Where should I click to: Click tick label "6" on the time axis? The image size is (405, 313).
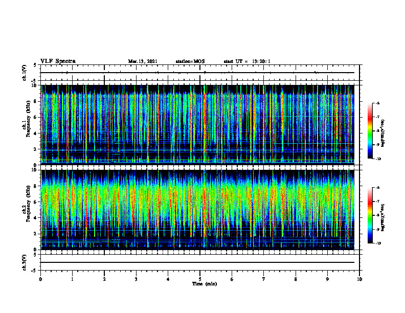(x=232, y=279)
